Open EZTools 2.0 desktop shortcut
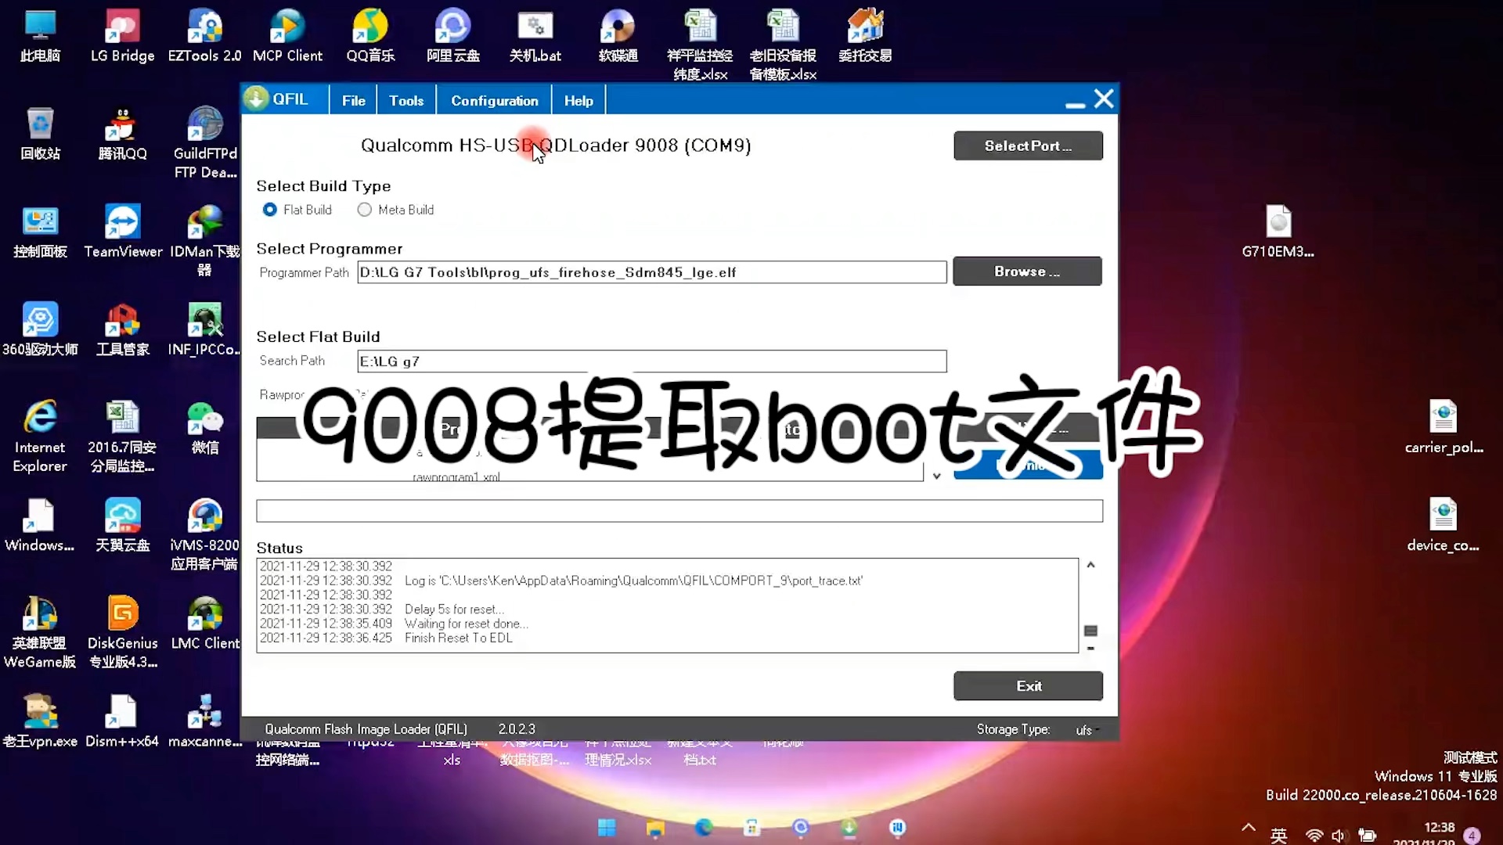 click(205, 36)
